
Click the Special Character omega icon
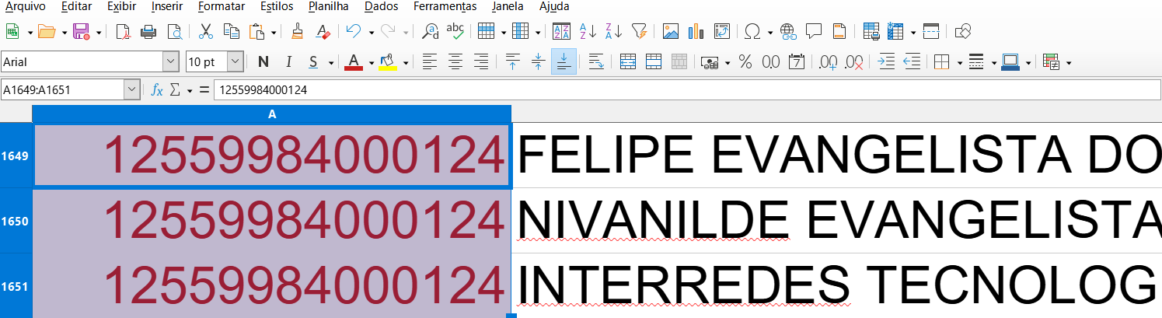tap(752, 32)
